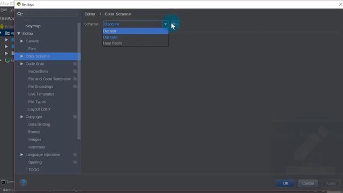Click project-level icon beside Code Style
This screenshot has width=343, height=193.
click(75, 64)
